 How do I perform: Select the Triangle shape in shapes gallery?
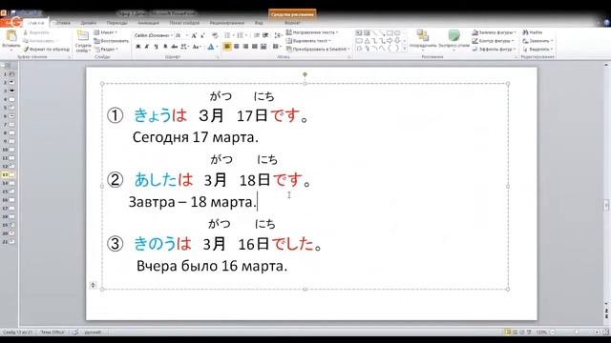[367, 41]
